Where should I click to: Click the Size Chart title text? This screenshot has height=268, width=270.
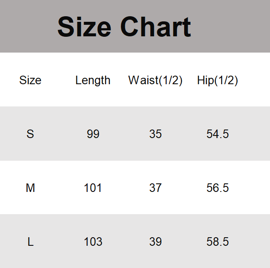coord(124,27)
